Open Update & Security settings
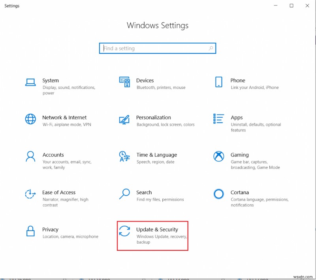 click(158, 229)
